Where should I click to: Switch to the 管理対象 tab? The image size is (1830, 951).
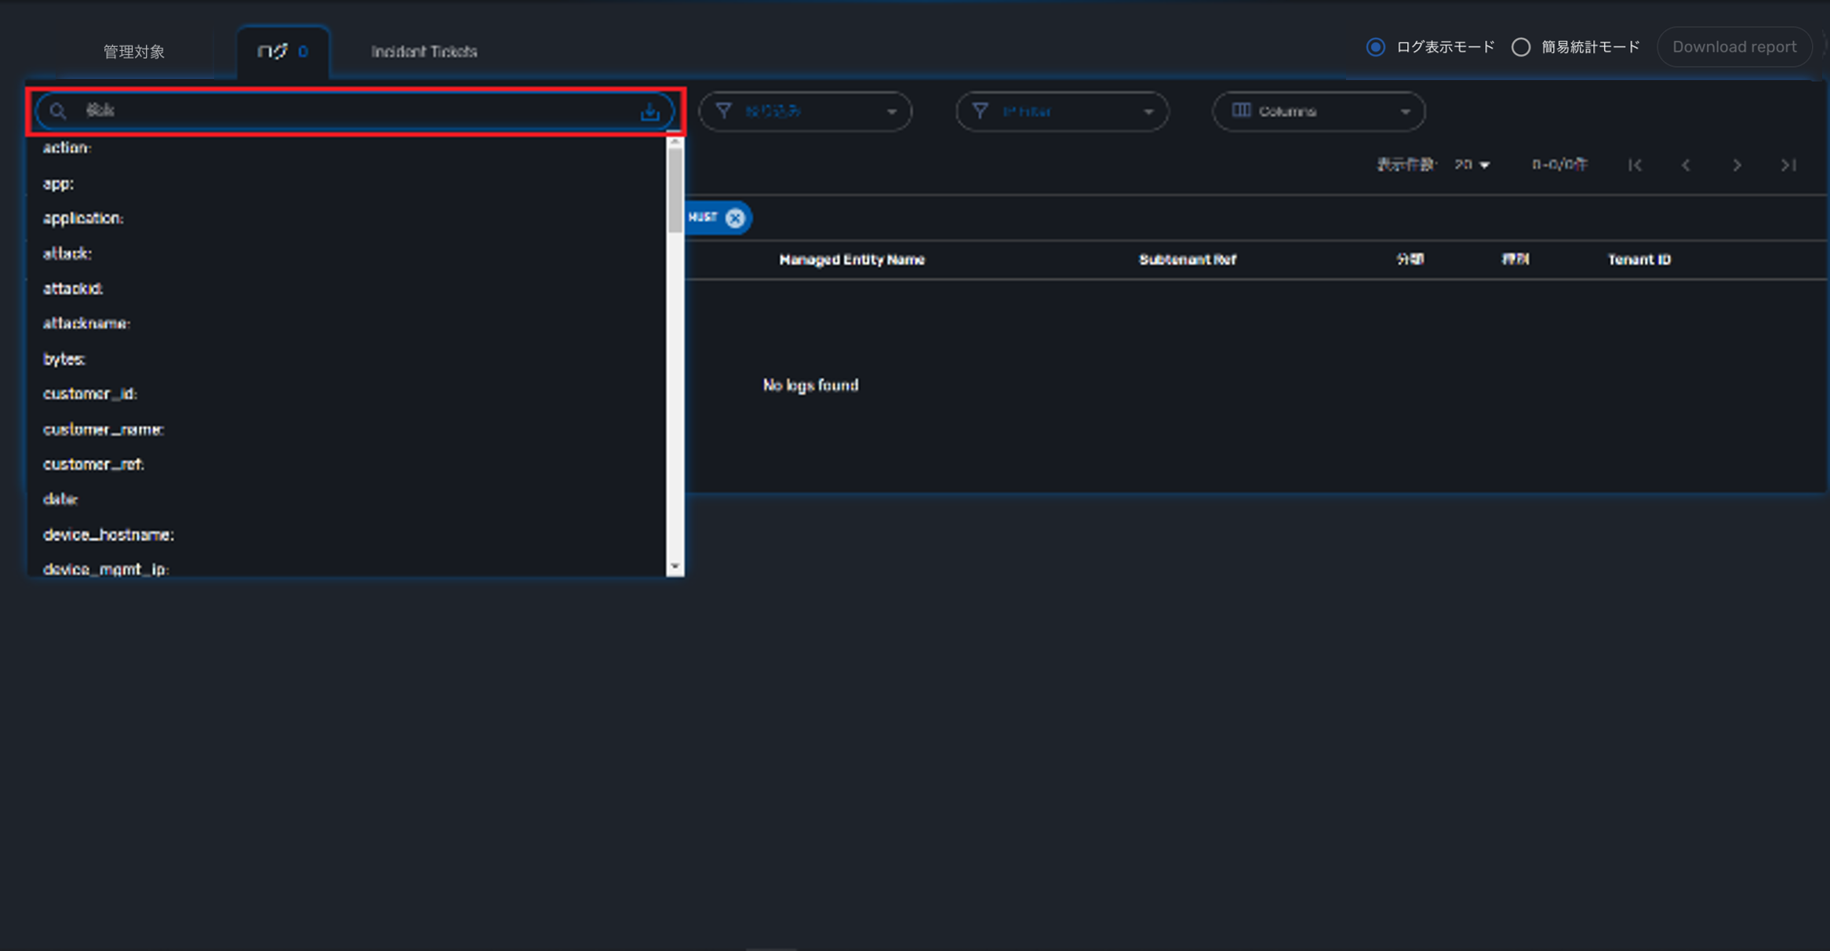pyautogui.click(x=133, y=52)
